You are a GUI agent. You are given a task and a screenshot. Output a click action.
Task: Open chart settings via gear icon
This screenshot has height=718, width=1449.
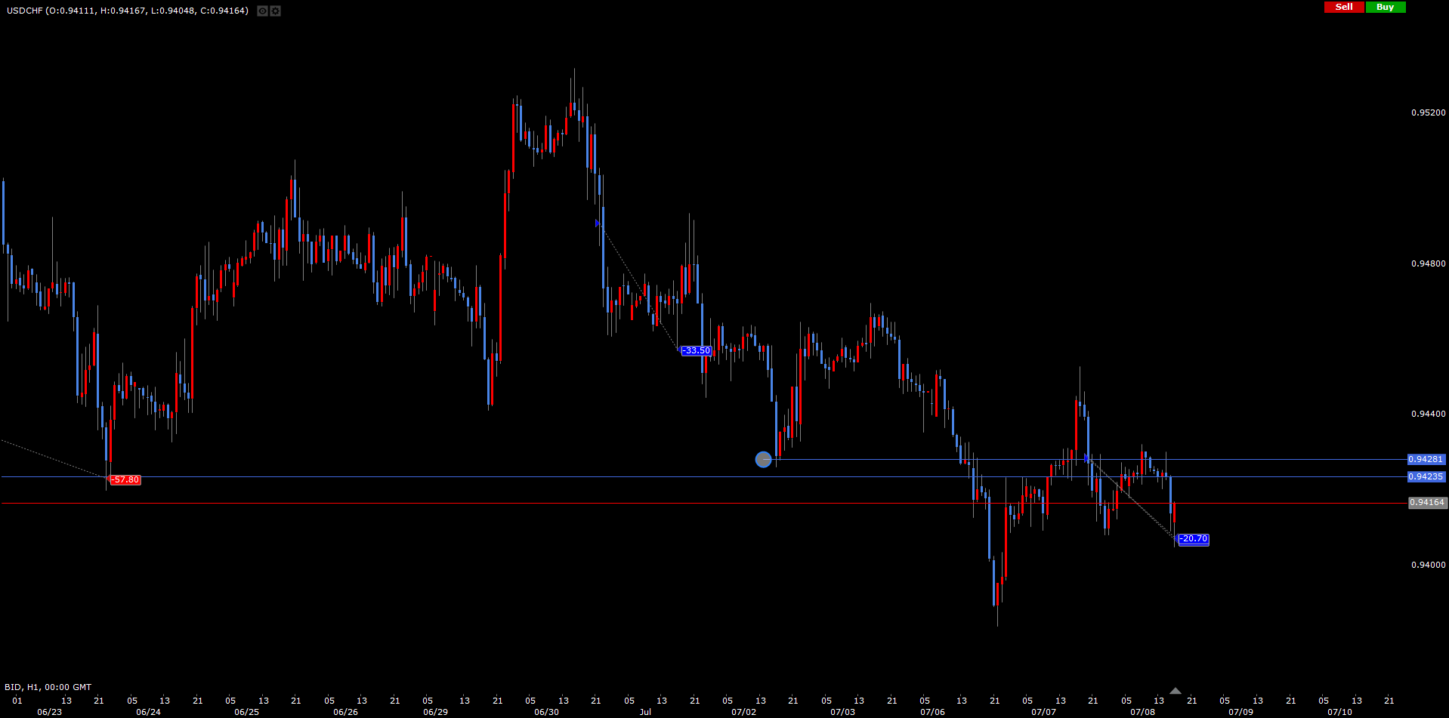coord(276,11)
